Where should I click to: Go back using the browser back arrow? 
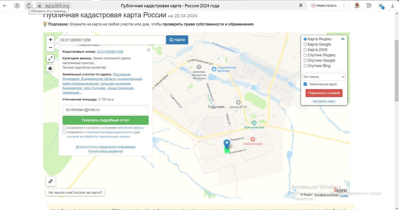coord(5,6)
